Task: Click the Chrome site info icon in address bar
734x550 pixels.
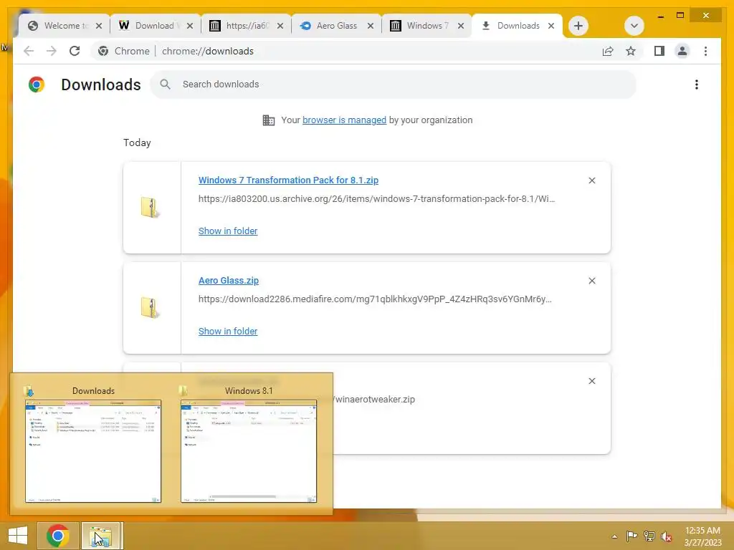Action: coord(103,51)
